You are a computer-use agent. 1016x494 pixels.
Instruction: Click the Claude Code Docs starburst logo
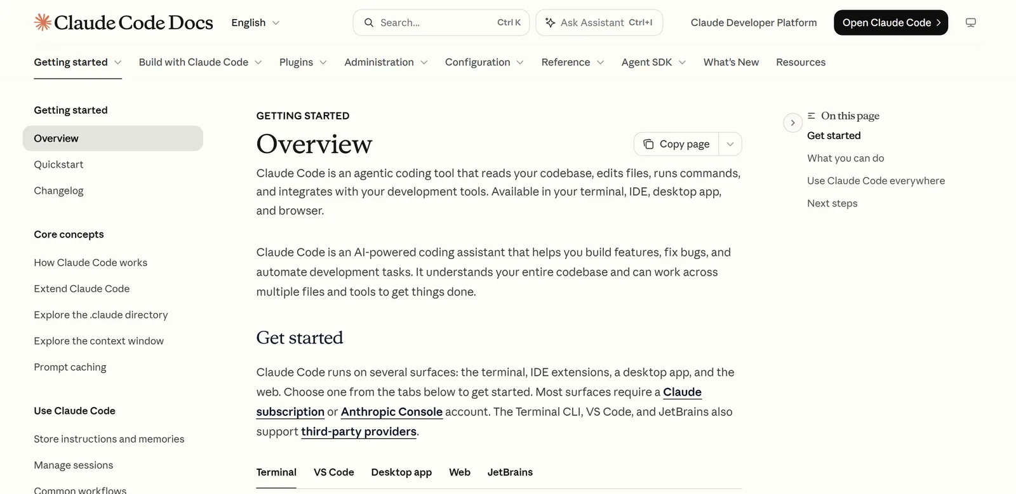pos(43,22)
